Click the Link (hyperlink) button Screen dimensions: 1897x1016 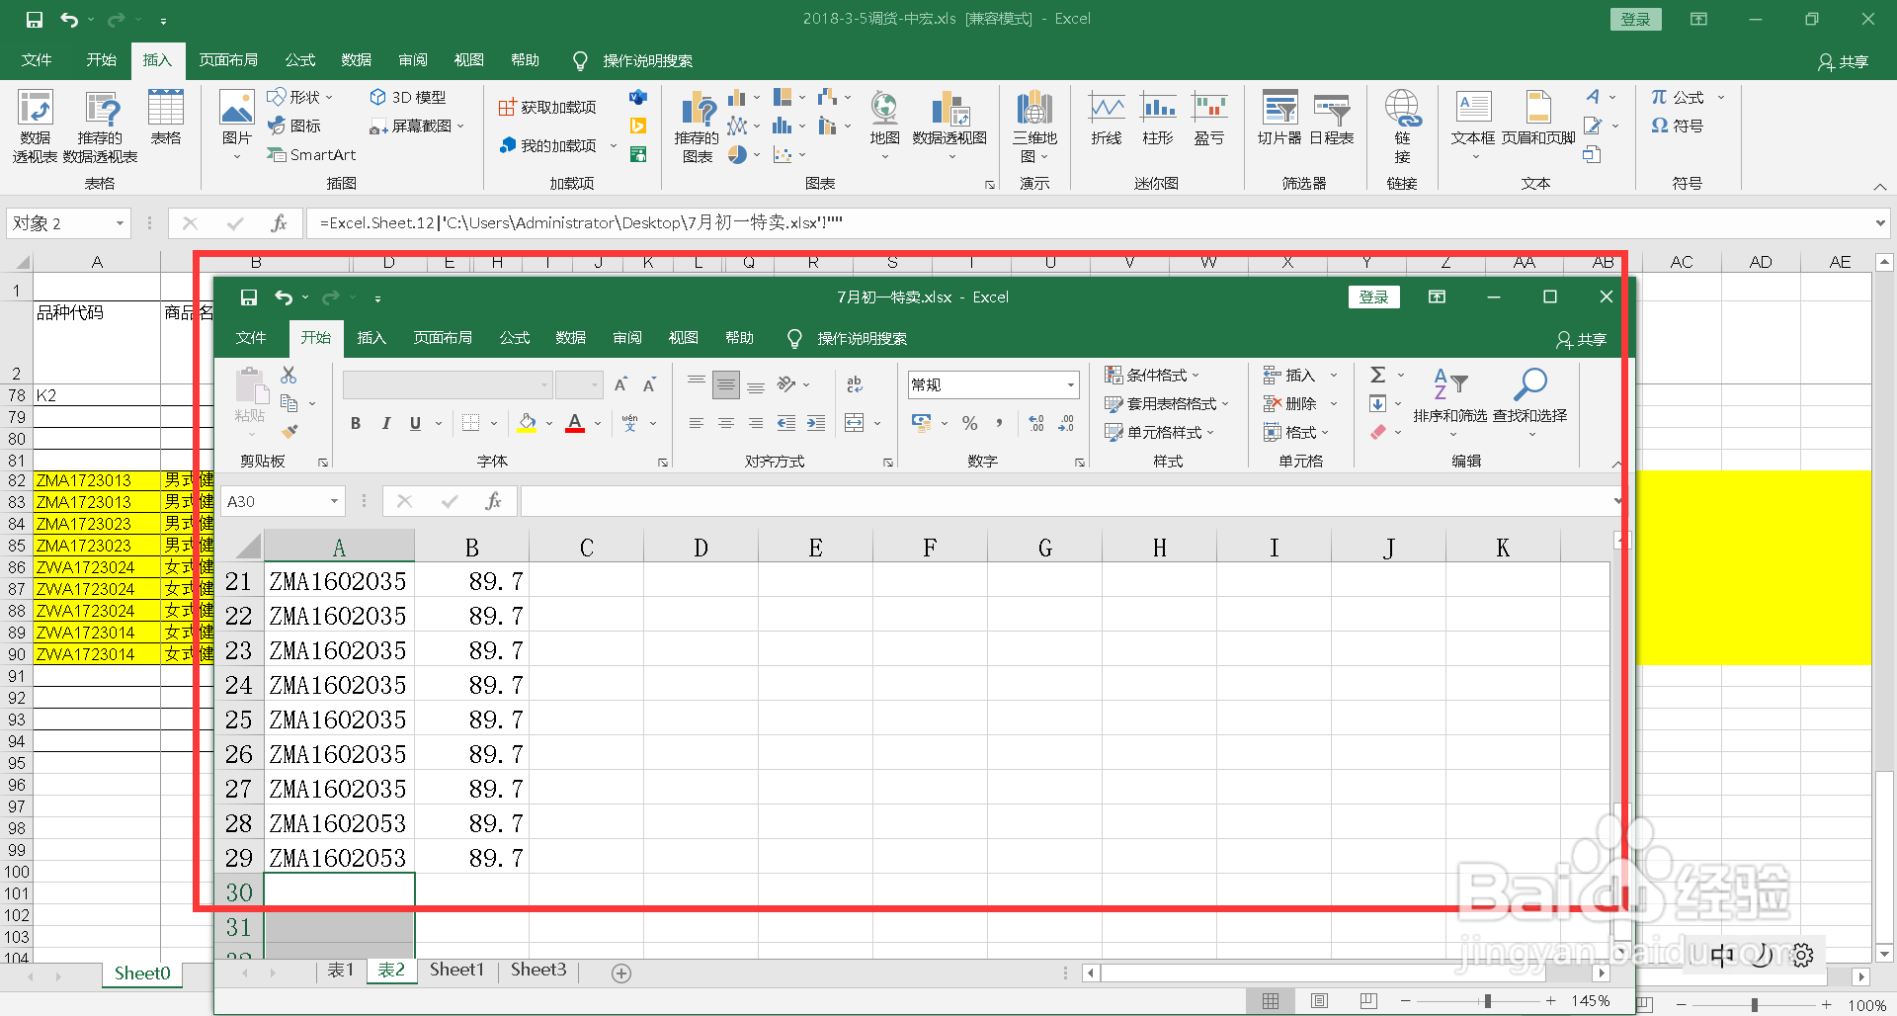(1402, 127)
